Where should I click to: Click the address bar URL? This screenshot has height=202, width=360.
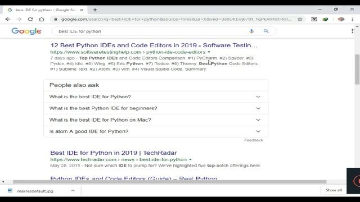click(x=176, y=19)
